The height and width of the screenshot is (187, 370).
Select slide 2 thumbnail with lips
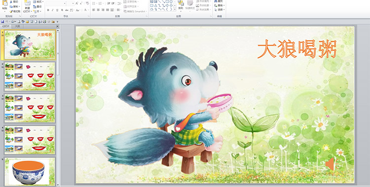pos(30,76)
